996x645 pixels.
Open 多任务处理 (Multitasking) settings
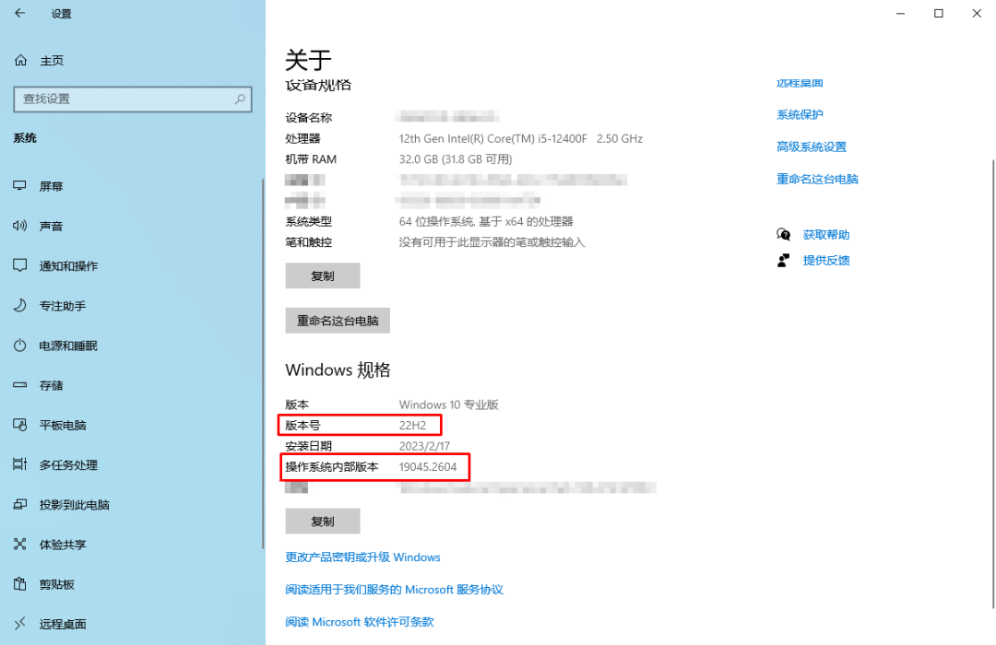point(65,464)
